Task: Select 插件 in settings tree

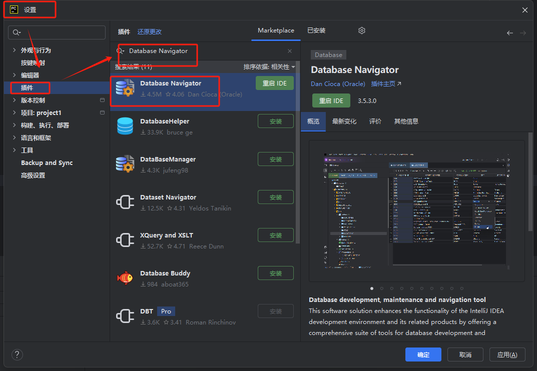Action: tap(27, 87)
